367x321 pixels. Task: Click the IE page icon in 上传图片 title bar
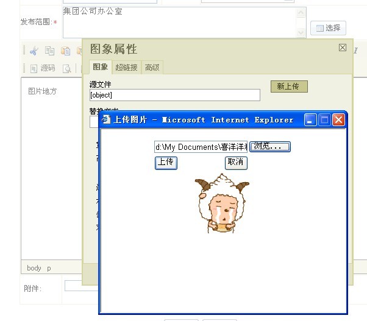(x=106, y=120)
